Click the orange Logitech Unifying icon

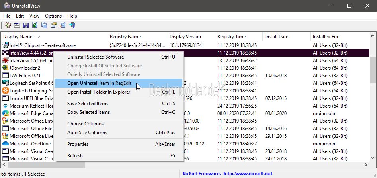pos(5,91)
